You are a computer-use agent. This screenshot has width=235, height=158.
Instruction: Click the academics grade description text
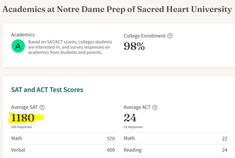(70, 47)
